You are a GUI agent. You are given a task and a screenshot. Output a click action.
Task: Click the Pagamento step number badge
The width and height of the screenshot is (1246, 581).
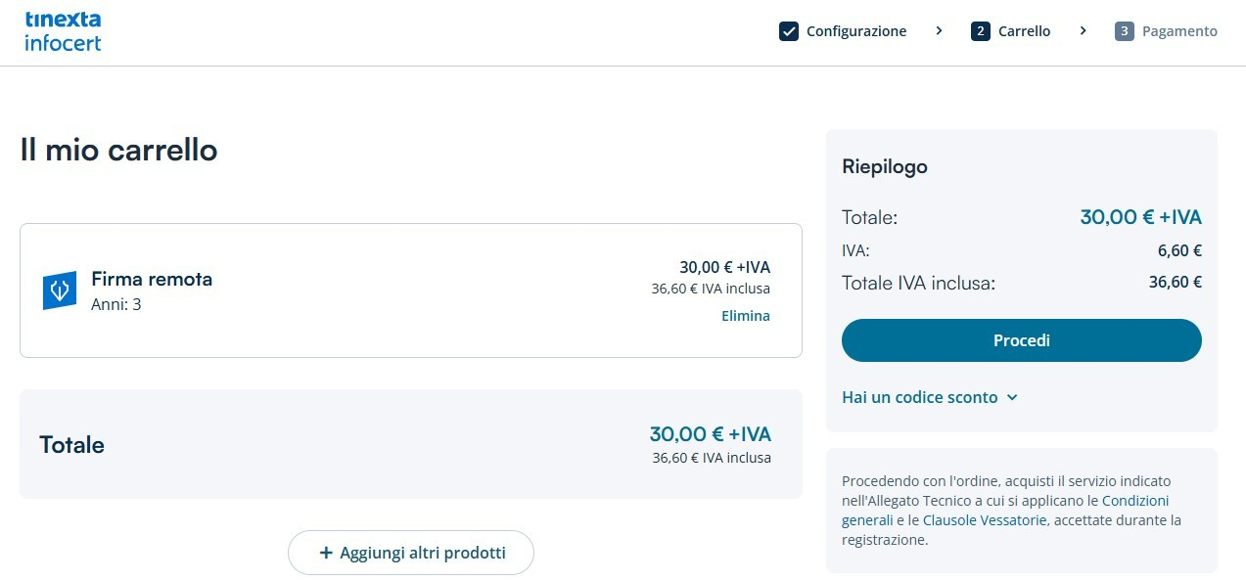point(1125,31)
